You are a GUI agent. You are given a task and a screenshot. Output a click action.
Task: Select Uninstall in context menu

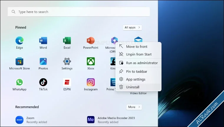click(x=138, y=87)
